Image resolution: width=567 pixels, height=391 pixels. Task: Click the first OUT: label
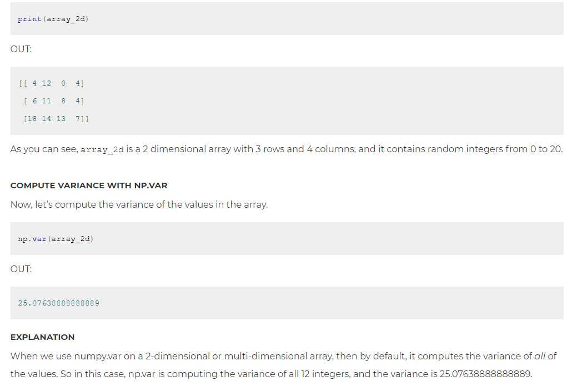click(x=21, y=49)
